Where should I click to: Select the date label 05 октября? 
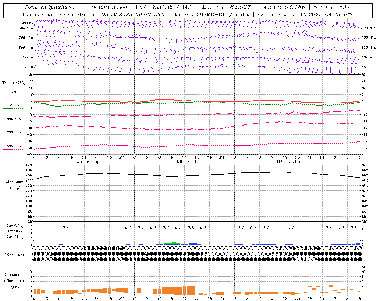[90, 162]
